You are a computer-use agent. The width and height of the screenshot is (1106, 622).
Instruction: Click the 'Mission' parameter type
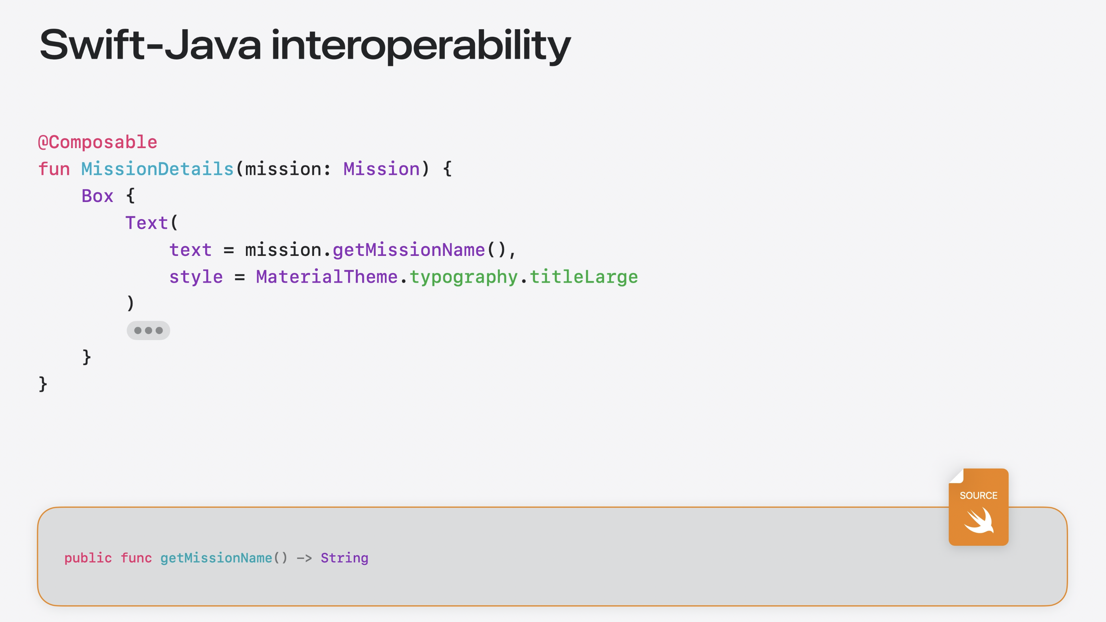[x=381, y=169]
